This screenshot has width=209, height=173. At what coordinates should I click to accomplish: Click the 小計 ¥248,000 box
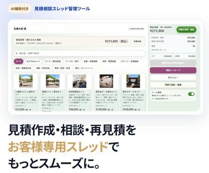161,56
